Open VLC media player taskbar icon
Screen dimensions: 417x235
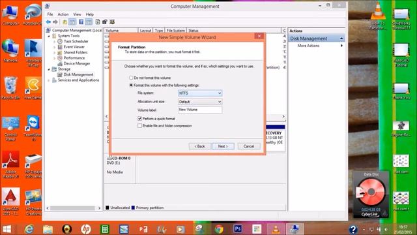[276, 229]
